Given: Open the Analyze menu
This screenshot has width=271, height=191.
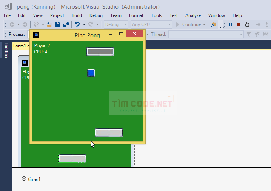Looking at the screenshot, I should coord(193,15).
